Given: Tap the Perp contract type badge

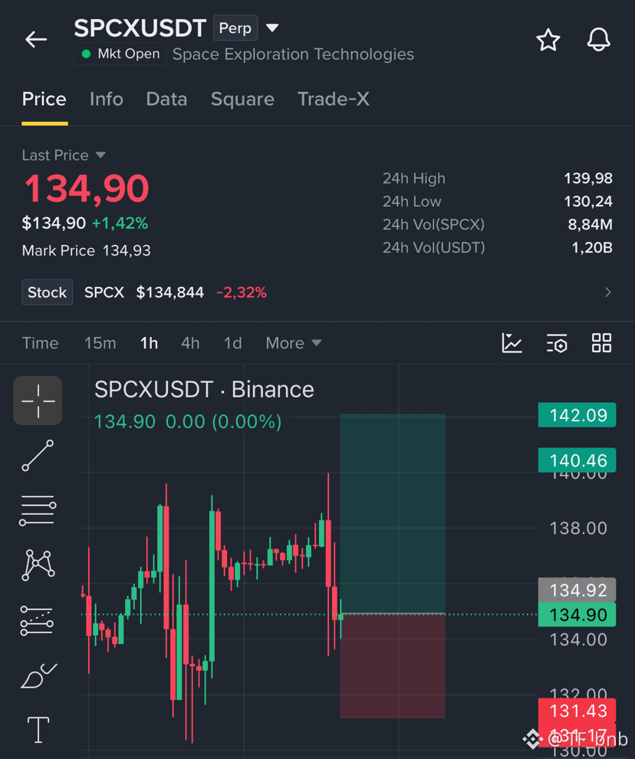Looking at the screenshot, I should (x=235, y=28).
